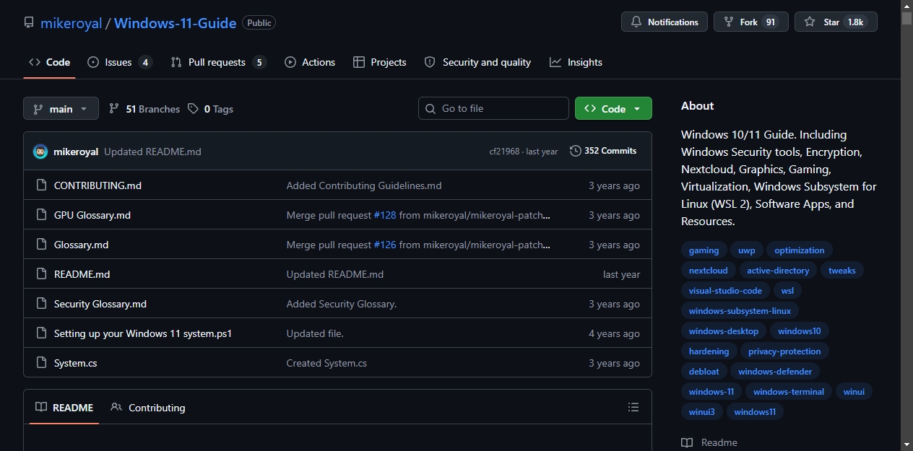
Task: Open the Created System.cs commit message
Action: point(326,363)
